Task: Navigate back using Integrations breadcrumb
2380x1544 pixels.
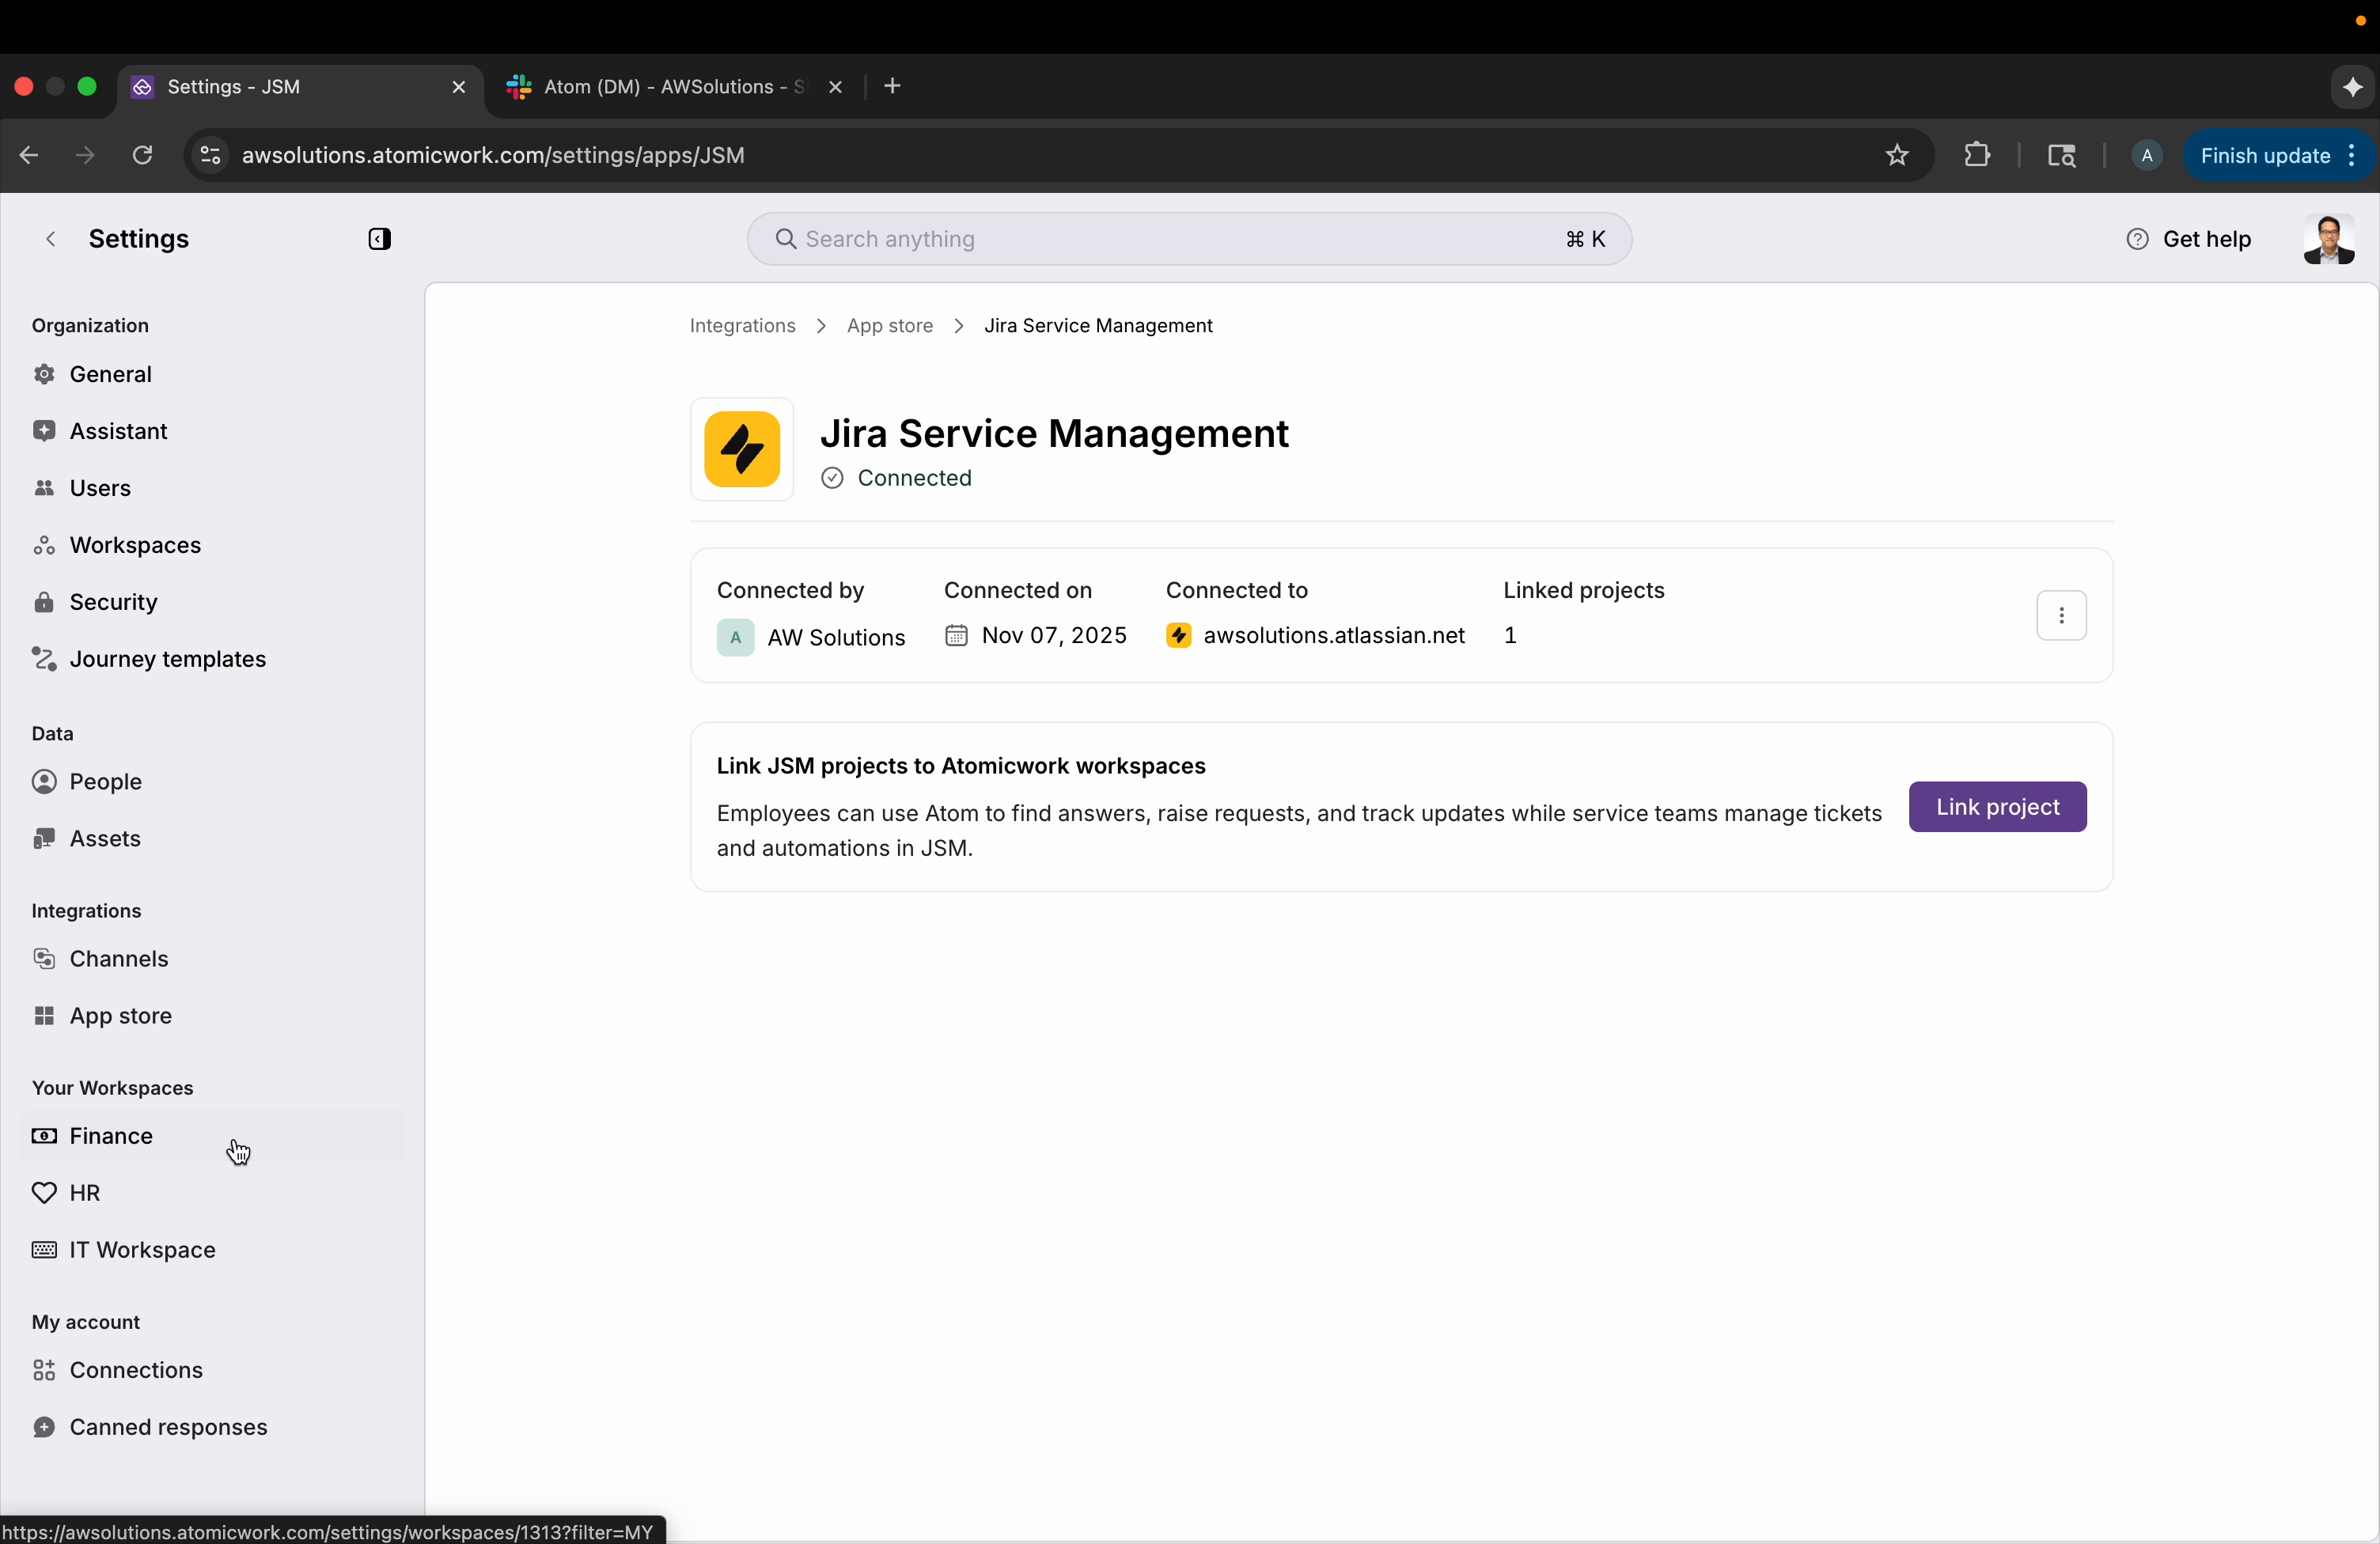Action: 741,325
